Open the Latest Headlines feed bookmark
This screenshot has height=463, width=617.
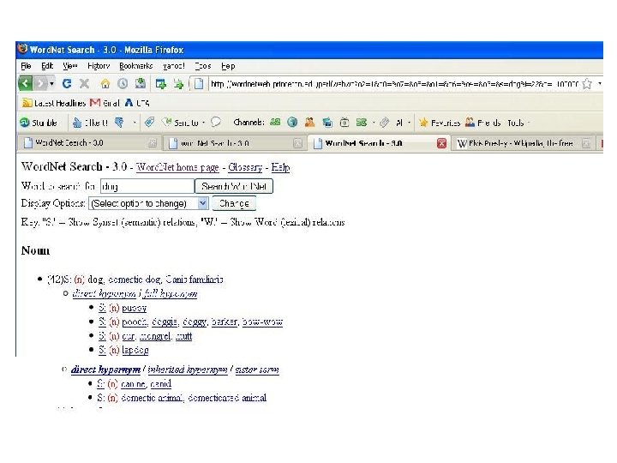point(54,103)
